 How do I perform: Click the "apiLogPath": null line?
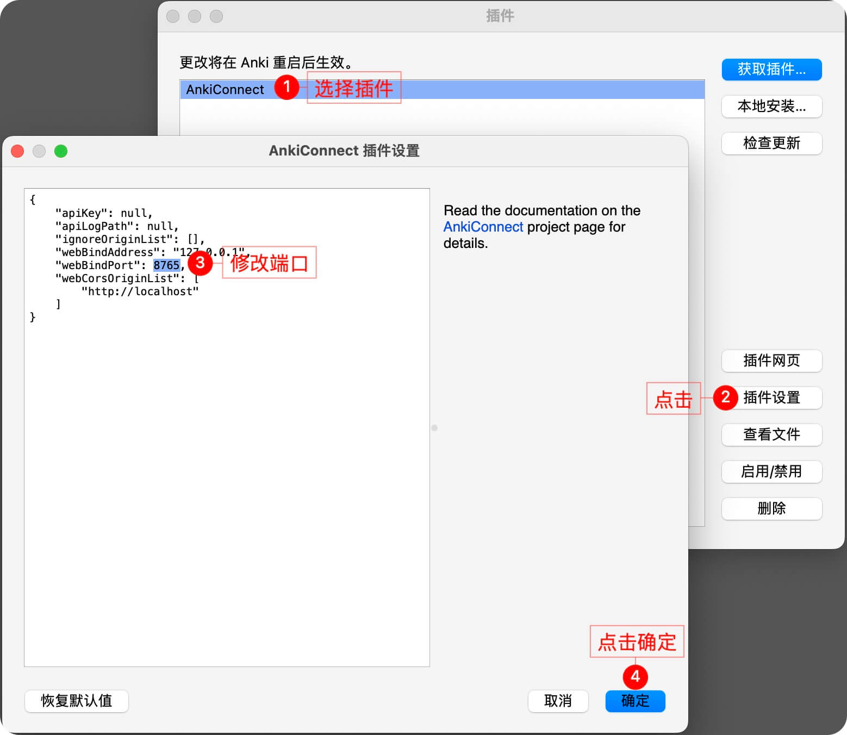[117, 226]
